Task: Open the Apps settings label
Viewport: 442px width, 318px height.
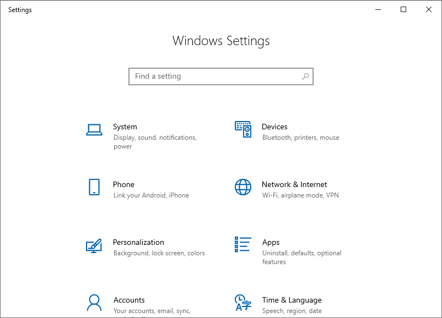Action: (271, 243)
